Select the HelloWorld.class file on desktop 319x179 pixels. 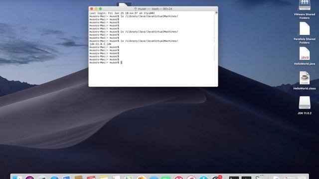tap(305, 78)
